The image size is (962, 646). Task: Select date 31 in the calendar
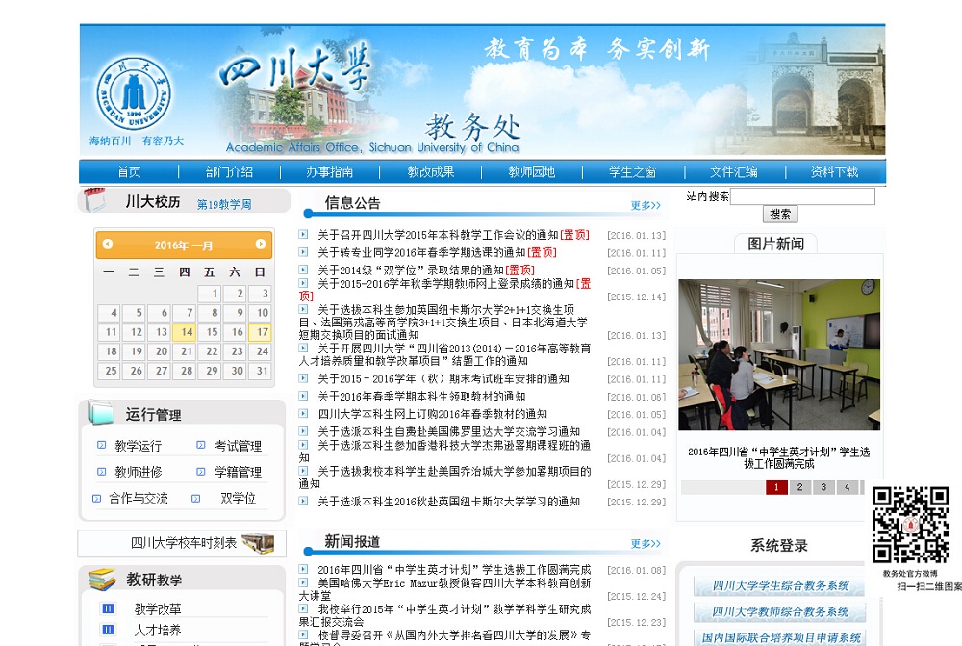(260, 371)
